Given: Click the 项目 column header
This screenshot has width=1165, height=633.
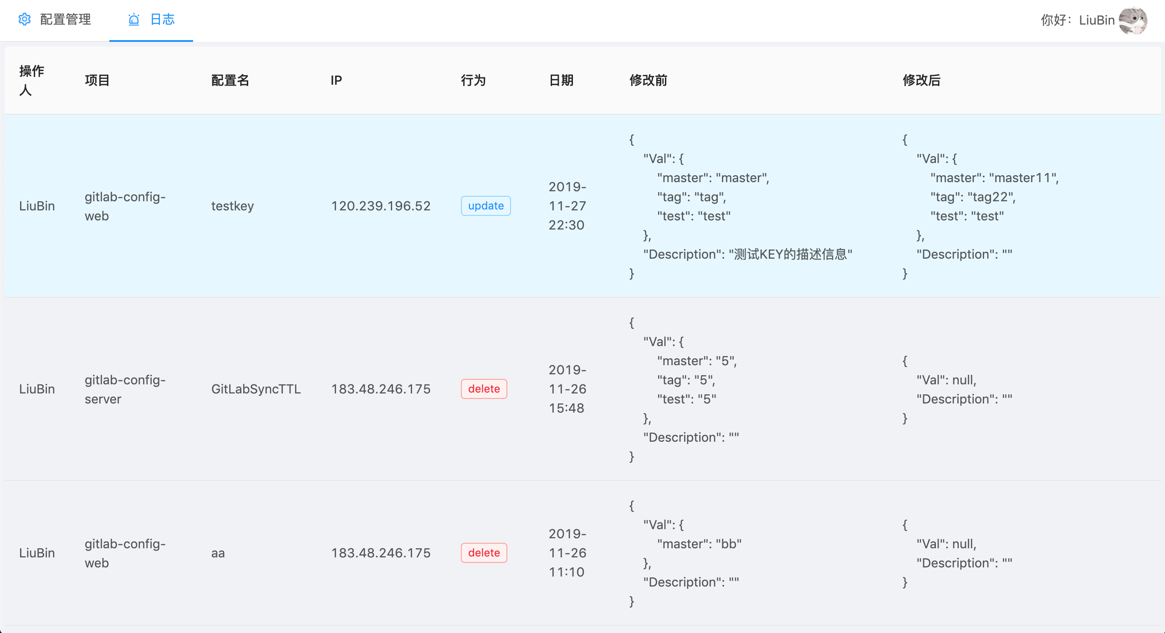Looking at the screenshot, I should point(97,80).
